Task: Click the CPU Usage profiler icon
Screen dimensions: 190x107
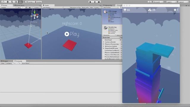Action: [105, 12]
